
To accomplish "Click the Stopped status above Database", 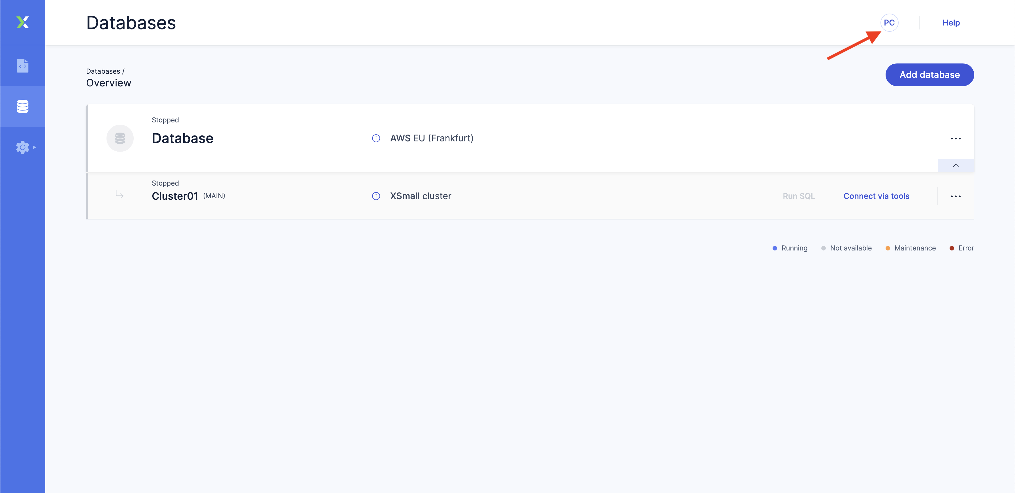I will coord(165,120).
